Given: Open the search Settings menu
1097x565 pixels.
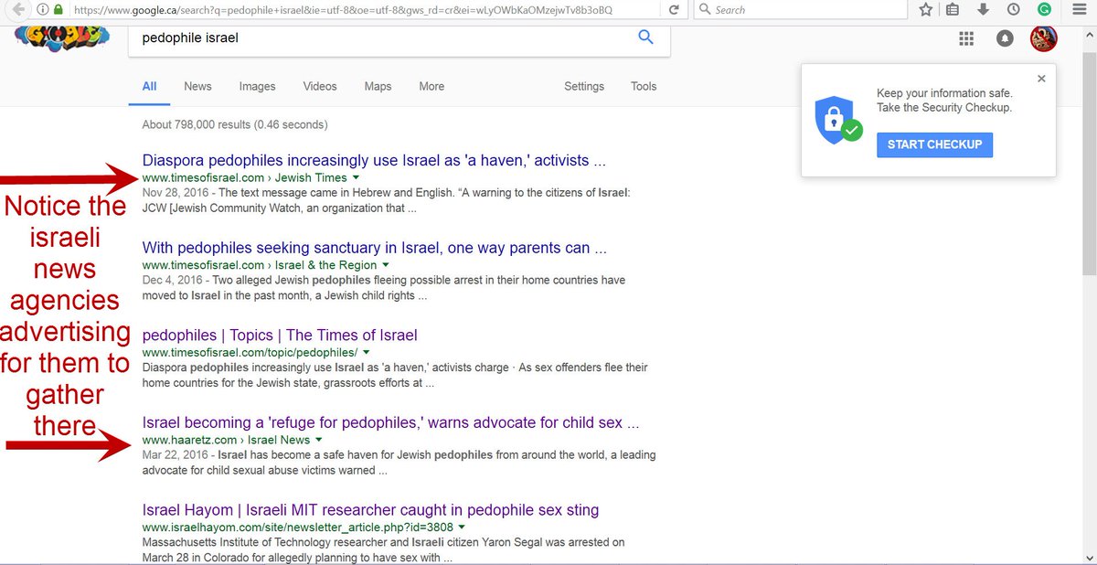Looking at the screenshot, I should 584,86.
